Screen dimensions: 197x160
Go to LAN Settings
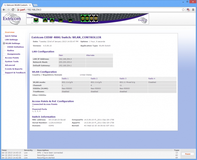pyautogui.click(x=11, y=40)
